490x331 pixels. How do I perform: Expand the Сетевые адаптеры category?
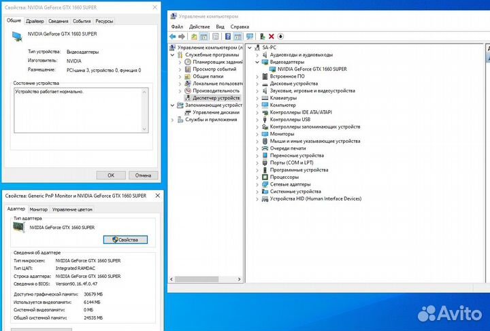click(257, 184)
